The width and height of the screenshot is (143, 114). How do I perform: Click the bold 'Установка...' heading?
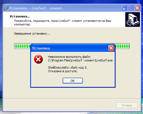tap(20, 16)
